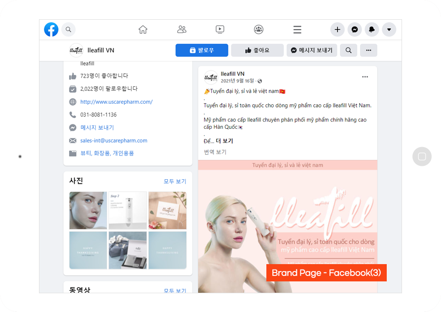Open the uscarepharm.com website link

coord(116,102)
